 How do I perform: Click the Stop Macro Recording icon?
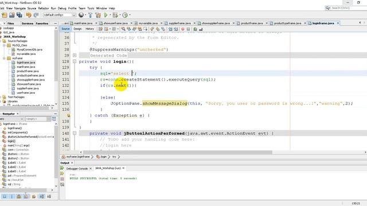188,29
